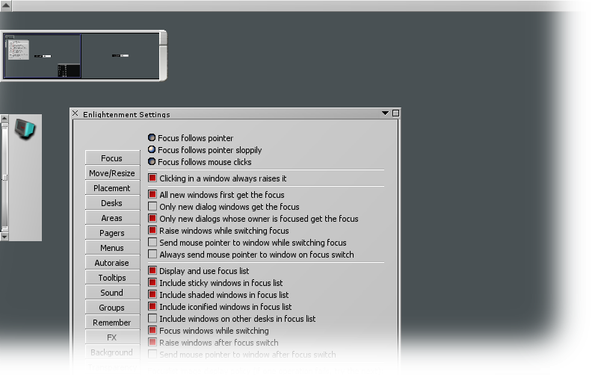Select Focus follows pointer radio button
The height and width of the screenshot is (392, 598).
(x=152, y=137)
